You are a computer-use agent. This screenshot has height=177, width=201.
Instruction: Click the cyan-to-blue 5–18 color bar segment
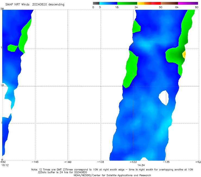point(108,3)
